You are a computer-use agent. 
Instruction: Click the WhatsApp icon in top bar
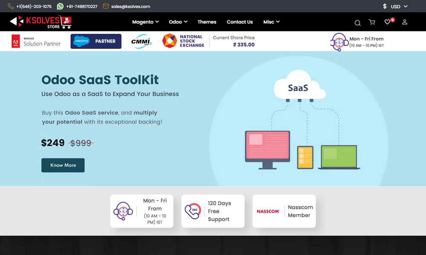[x=60, y=6]
